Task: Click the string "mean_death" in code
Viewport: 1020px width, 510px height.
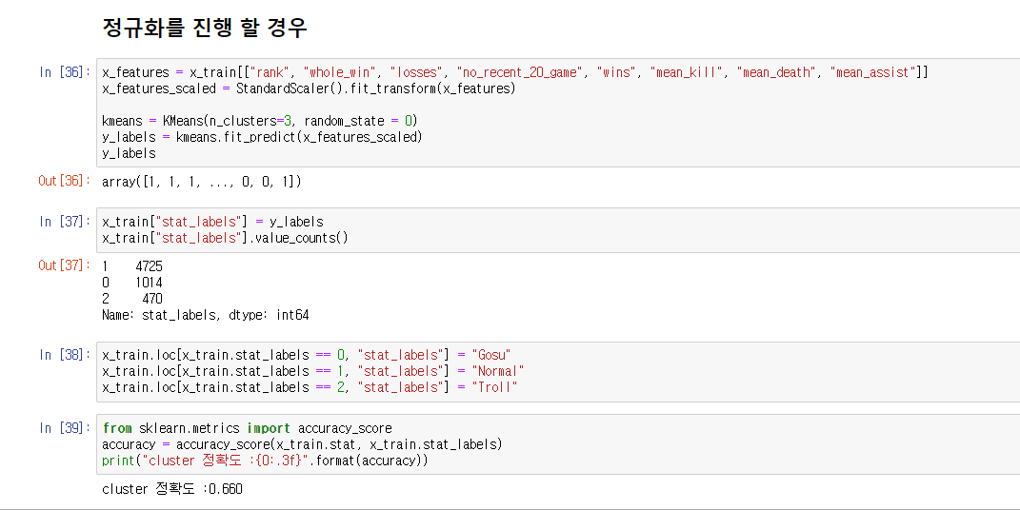Action: [x=777, y=72]
